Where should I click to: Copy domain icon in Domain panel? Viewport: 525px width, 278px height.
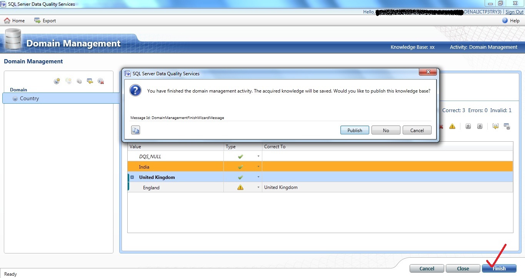click(79, 81)
